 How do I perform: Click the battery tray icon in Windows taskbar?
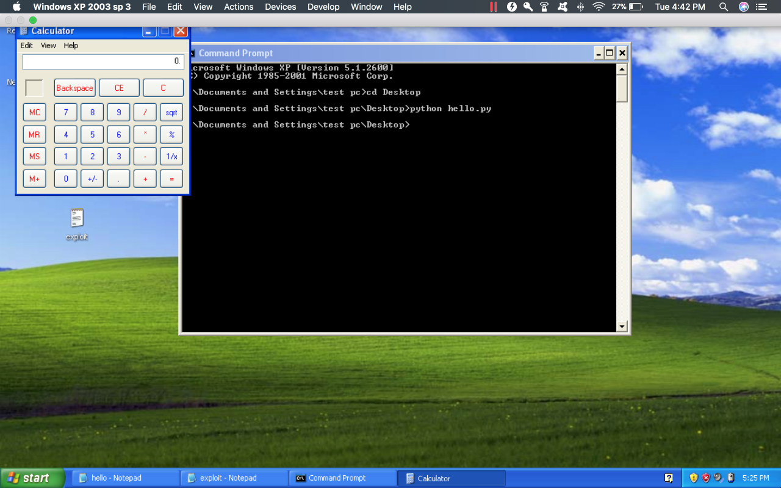pos(730,478)
